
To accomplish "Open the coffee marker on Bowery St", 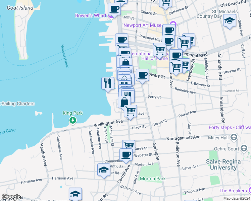I will [142, 76].
